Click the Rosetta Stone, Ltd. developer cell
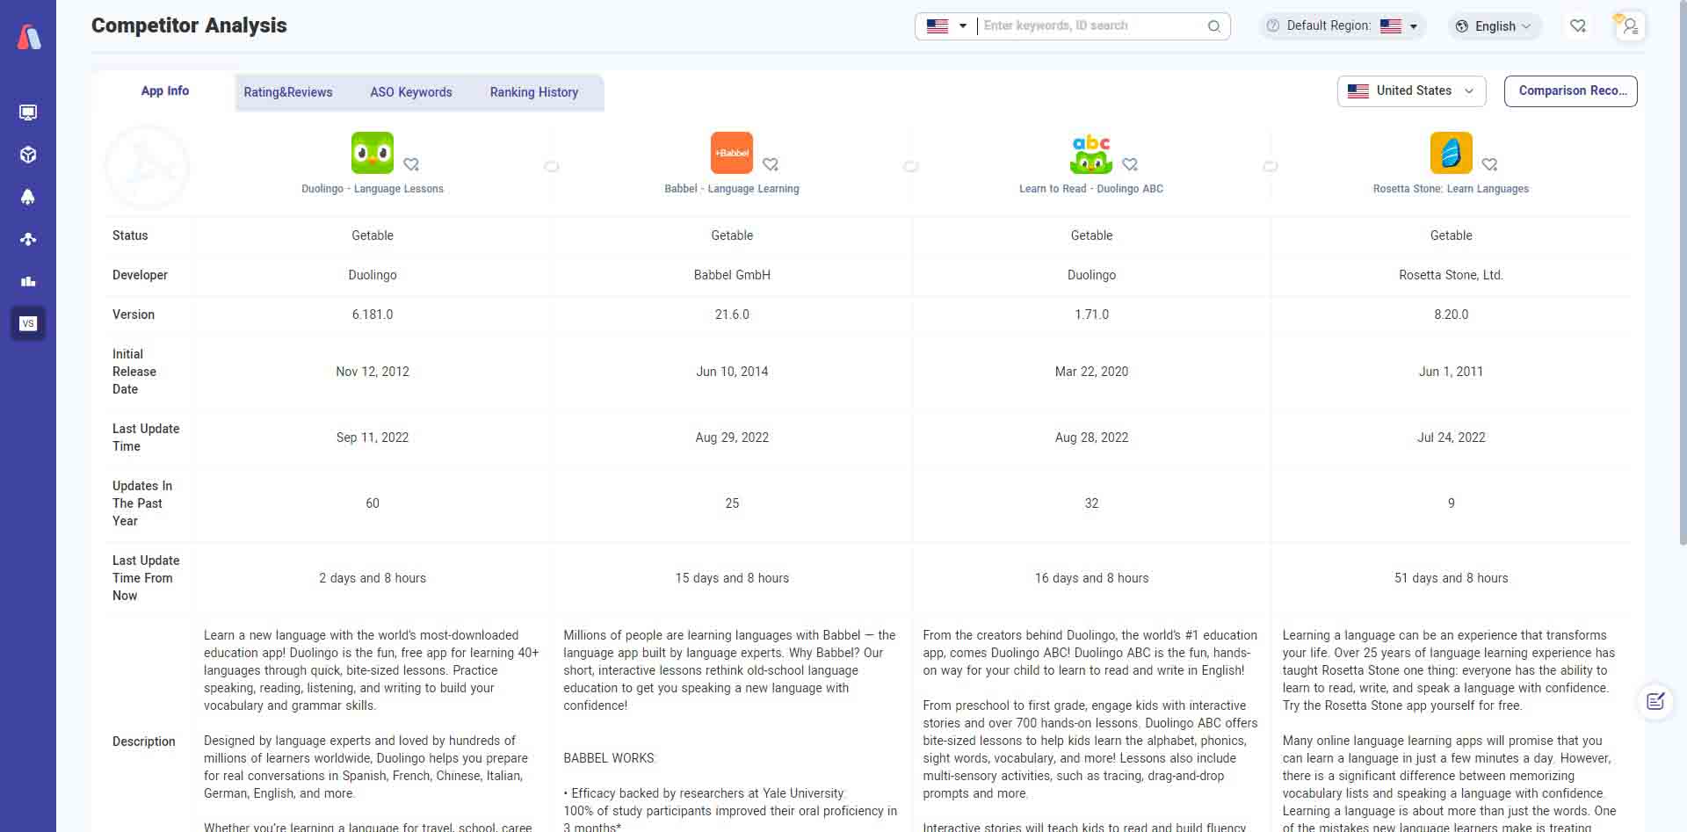 point(1452,275)
